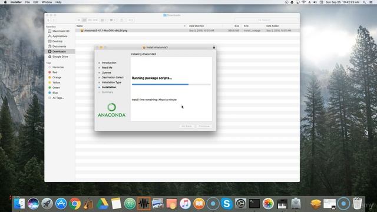Click the Finder share button
The image size is (377, 212).
(122, 20)
